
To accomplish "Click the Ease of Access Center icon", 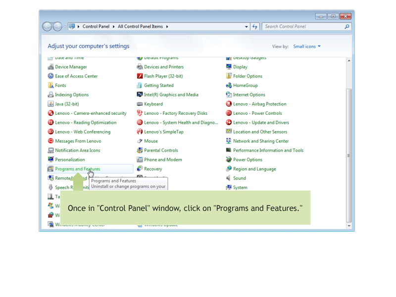I will [51, 76].
